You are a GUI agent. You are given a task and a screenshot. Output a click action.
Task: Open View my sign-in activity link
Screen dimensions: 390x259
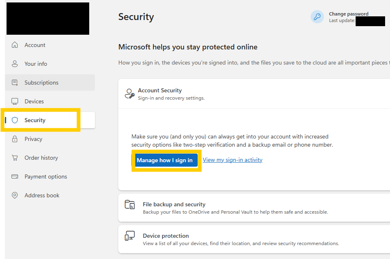(232, 160)
